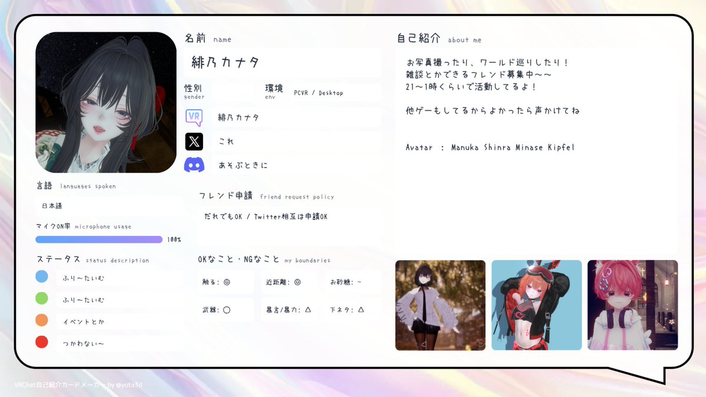Open the Discord icon

pyautogui.click(x=194, y=165)
